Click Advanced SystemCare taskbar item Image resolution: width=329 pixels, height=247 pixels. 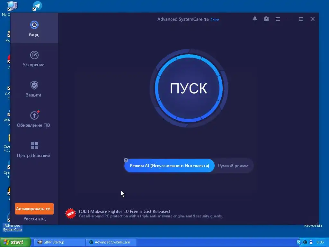tap(111, 242)
